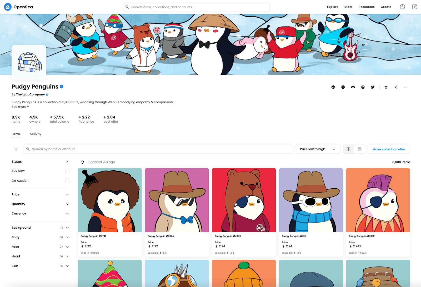Open Pudgy Penguin #735 title link
421x287 pixels.
(x=294, y=236)
